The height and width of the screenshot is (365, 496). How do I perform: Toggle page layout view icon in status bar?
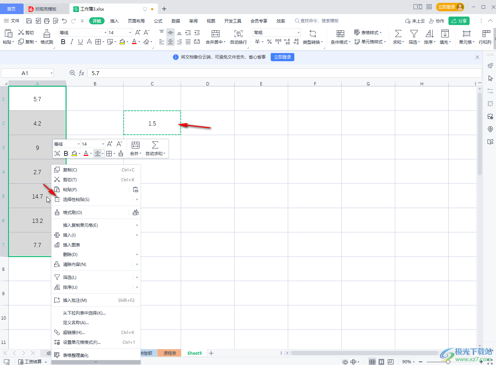tap(382, 362)
